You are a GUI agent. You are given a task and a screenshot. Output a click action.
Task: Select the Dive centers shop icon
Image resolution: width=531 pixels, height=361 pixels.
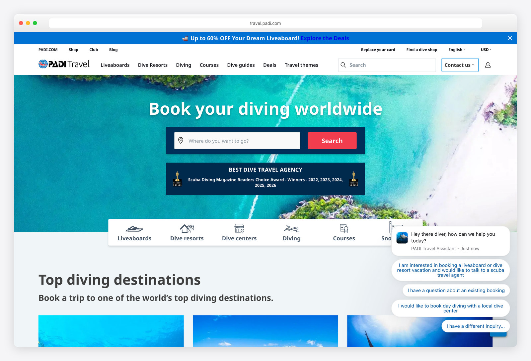[239, 228]
